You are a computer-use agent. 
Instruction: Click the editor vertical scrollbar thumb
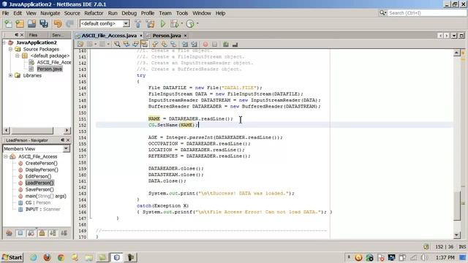pos(456,206)
